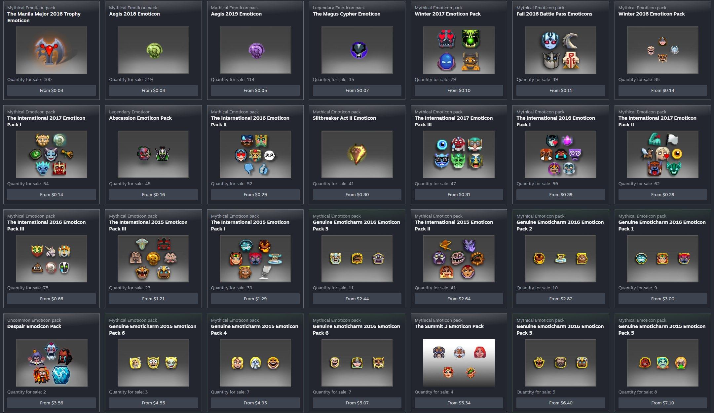Choose the From $4.55 price button
The height and width of the screenshot is (413, 714).
coord(153,403)
